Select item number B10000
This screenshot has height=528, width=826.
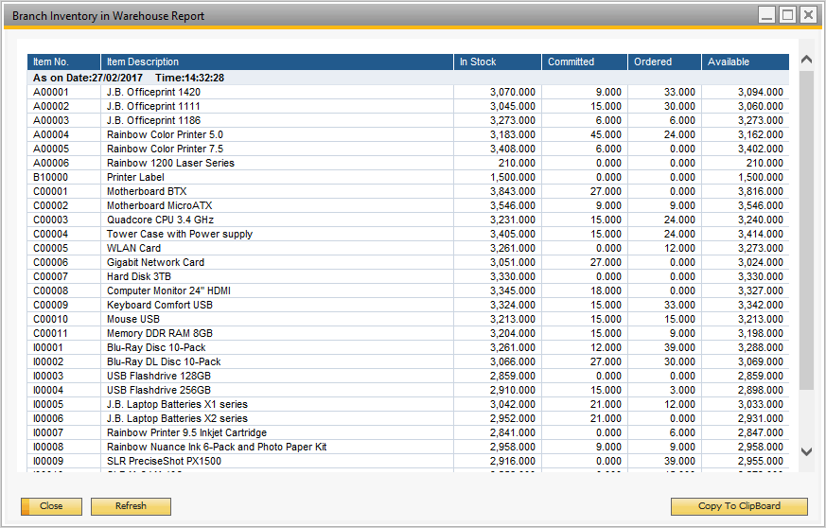[50, 178]
